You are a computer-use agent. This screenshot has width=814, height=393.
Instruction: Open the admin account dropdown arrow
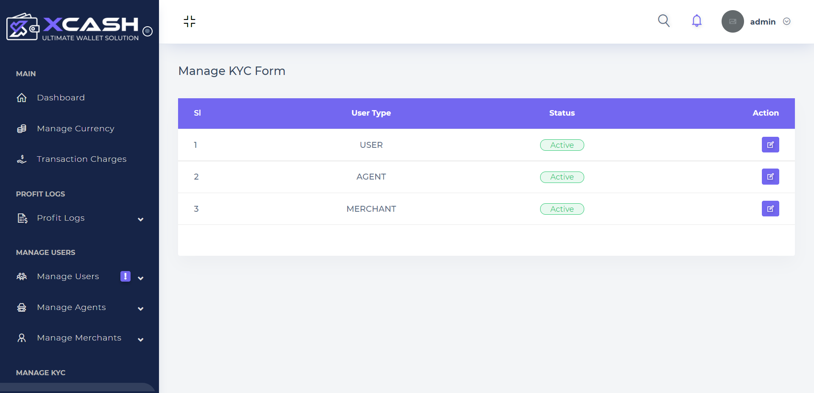pos(786,22)
